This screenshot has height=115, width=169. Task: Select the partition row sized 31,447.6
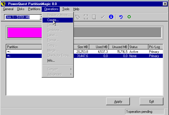click(x=84, y=56)
